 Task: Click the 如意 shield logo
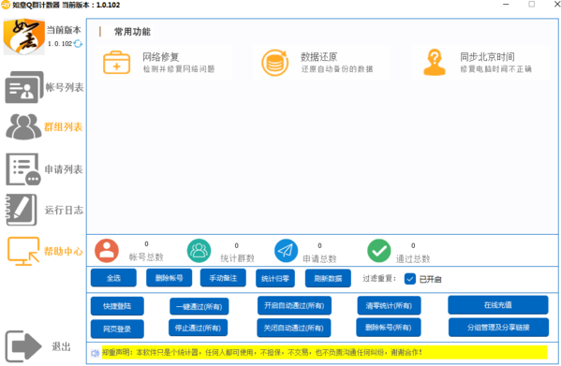24,37
